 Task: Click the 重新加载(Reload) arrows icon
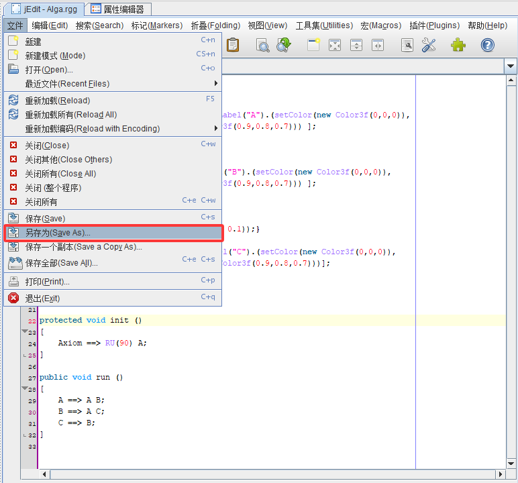13,100
